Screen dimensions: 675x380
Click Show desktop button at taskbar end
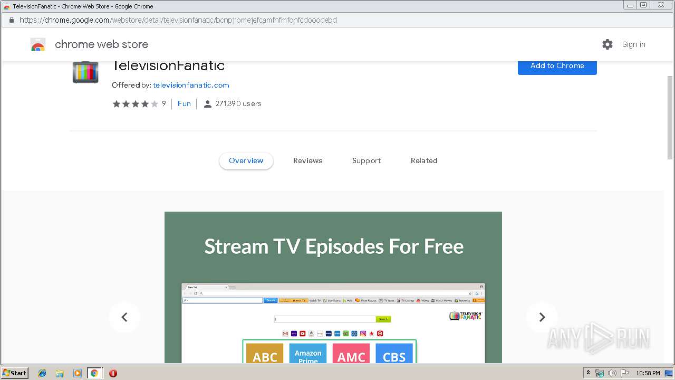point(670,373)
